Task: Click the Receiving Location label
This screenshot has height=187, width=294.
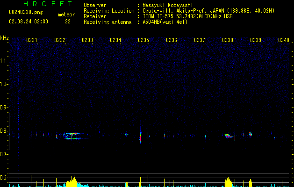Action: [x=109, y=11]
